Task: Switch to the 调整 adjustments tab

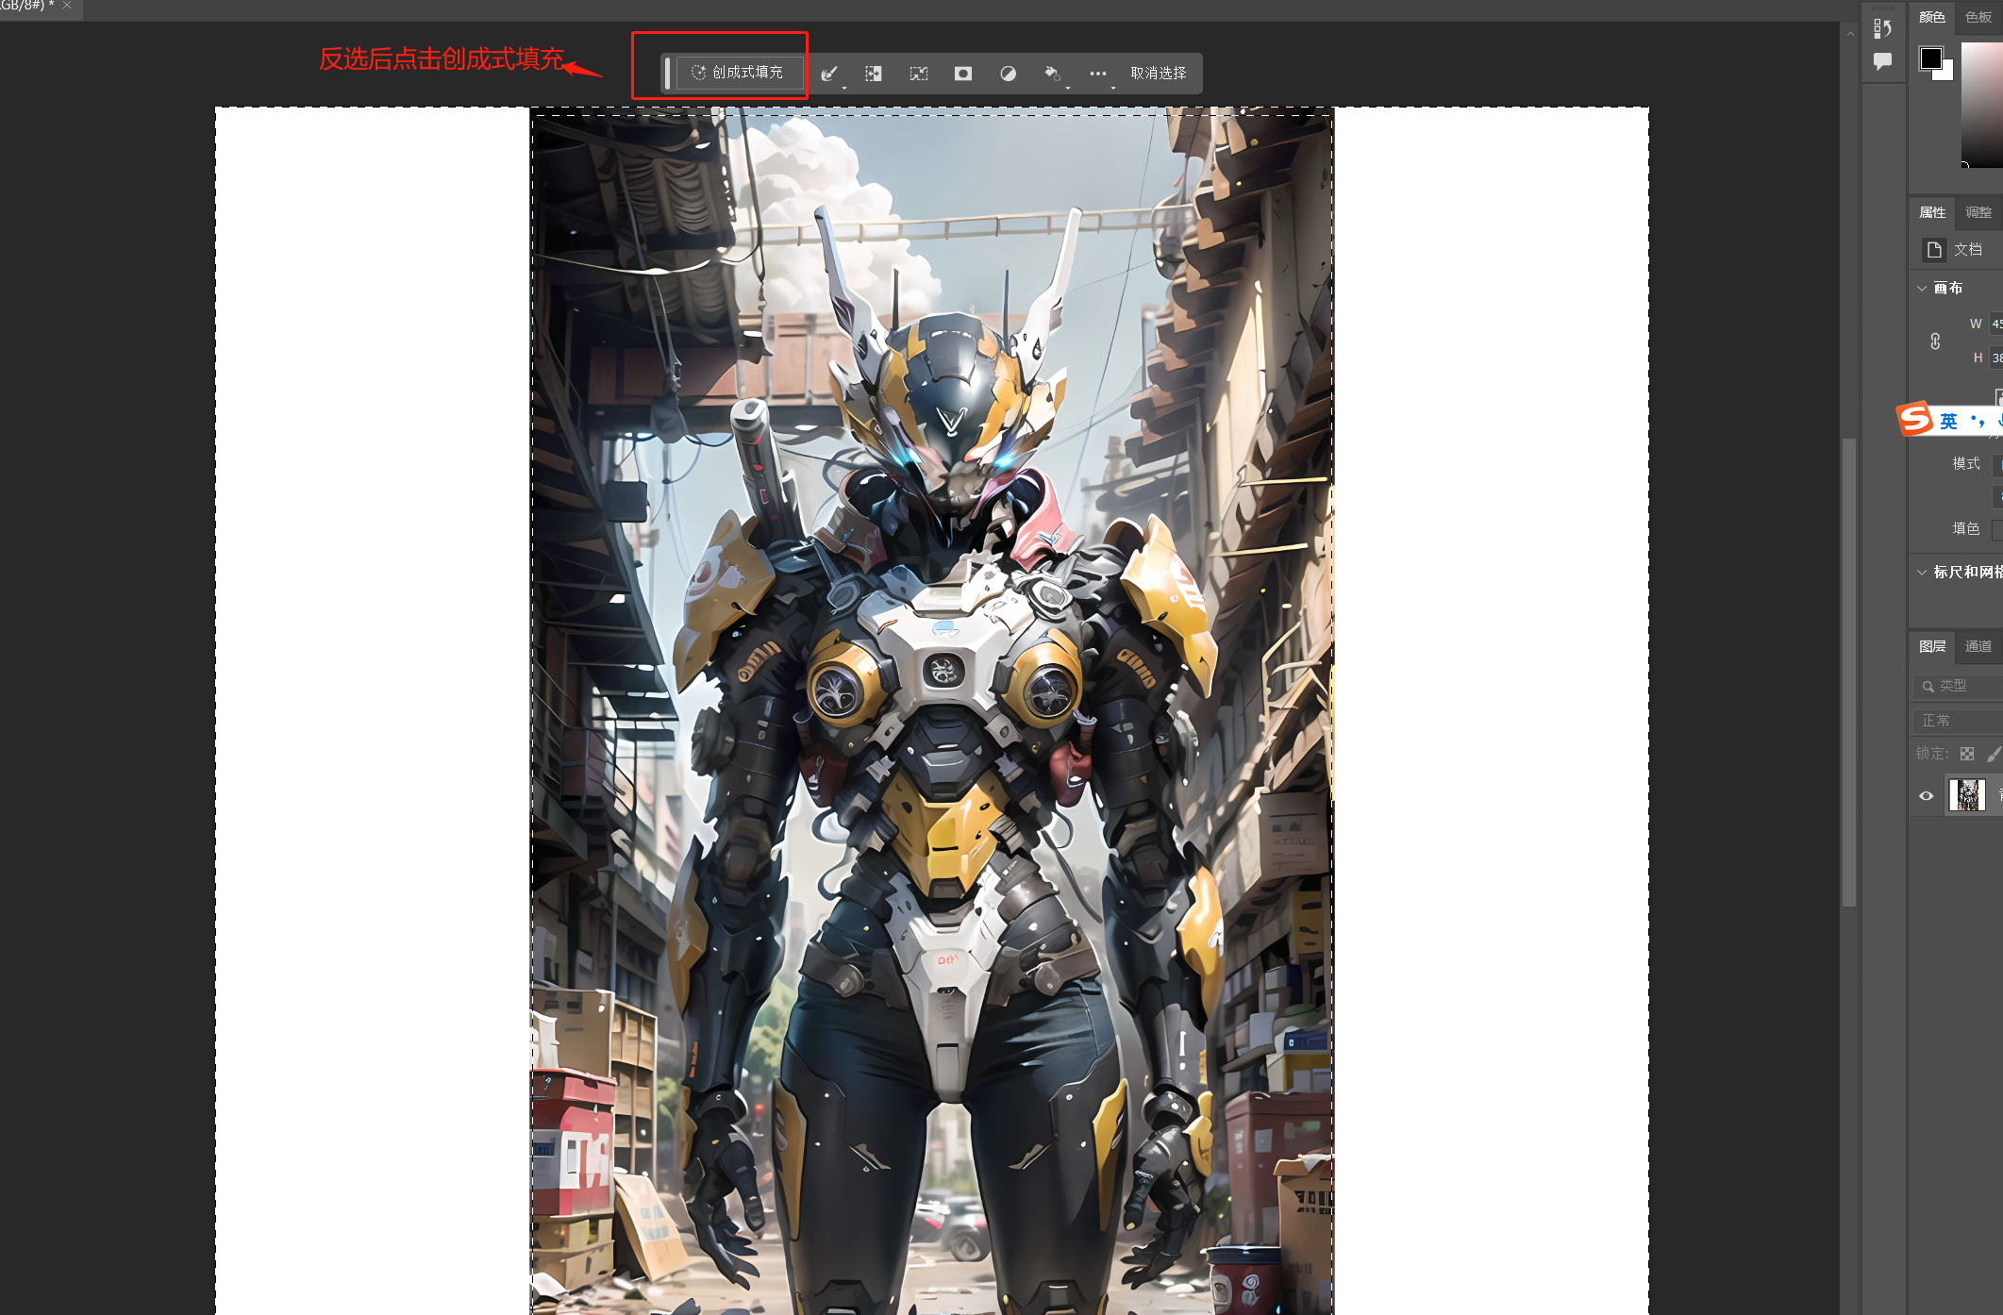Action: pos(1978,212)
